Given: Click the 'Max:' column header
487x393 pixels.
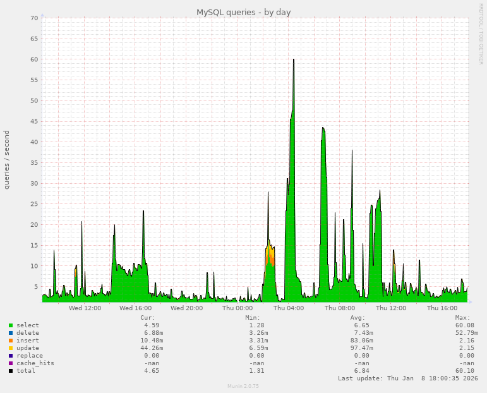Looking at the screenshot, I should click(x=463, y=318).
